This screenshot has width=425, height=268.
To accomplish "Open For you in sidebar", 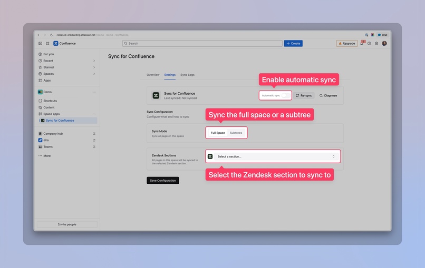I will [49, 54].
